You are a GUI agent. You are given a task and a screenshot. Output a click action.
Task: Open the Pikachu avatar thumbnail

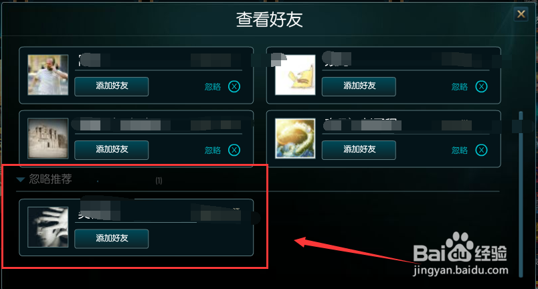click(295, 75)
